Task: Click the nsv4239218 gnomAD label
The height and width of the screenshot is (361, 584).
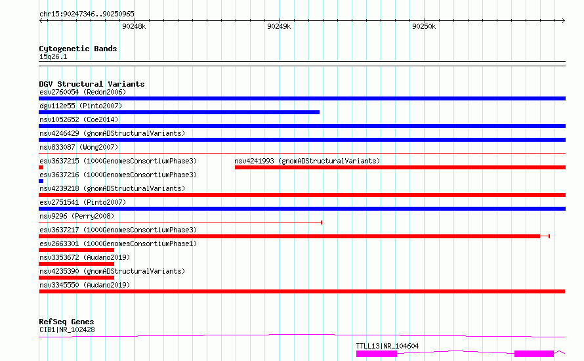Action: pos(112,188)
